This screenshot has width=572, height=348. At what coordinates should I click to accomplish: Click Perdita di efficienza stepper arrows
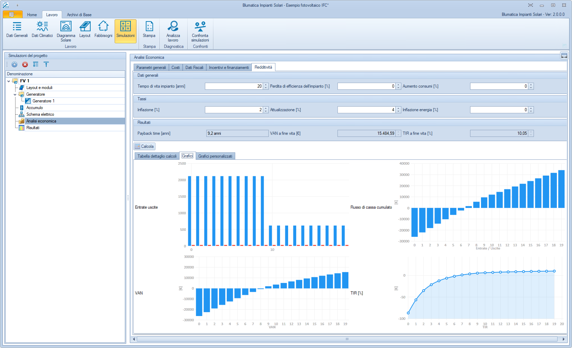pos(398,86)
